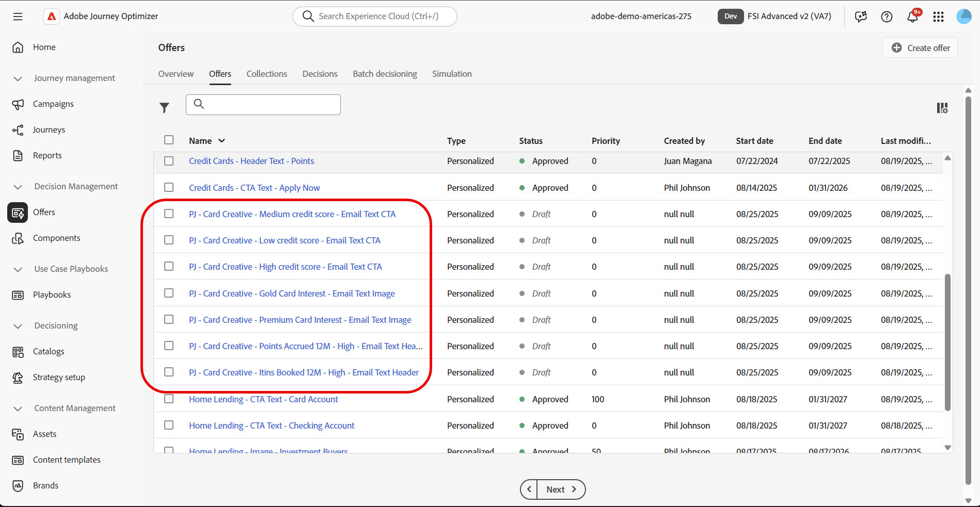Image resolution: width=980 pixels, height=507 pixels.
Task: Collapse the Decision Management section
Action: (x=18, y=187)
